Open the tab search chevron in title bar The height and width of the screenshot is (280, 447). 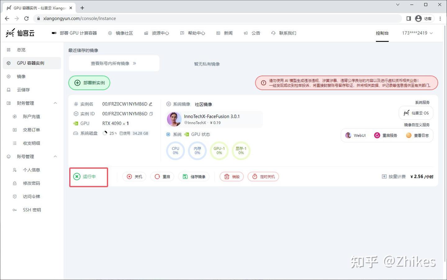(x=398, y=5)
